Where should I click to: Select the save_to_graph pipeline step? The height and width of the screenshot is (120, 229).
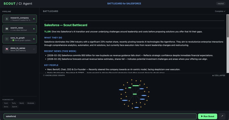pos(20,39)
